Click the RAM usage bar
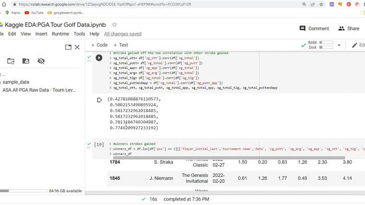The height and width of the screenshot is (205, 365). pos(326,42)
